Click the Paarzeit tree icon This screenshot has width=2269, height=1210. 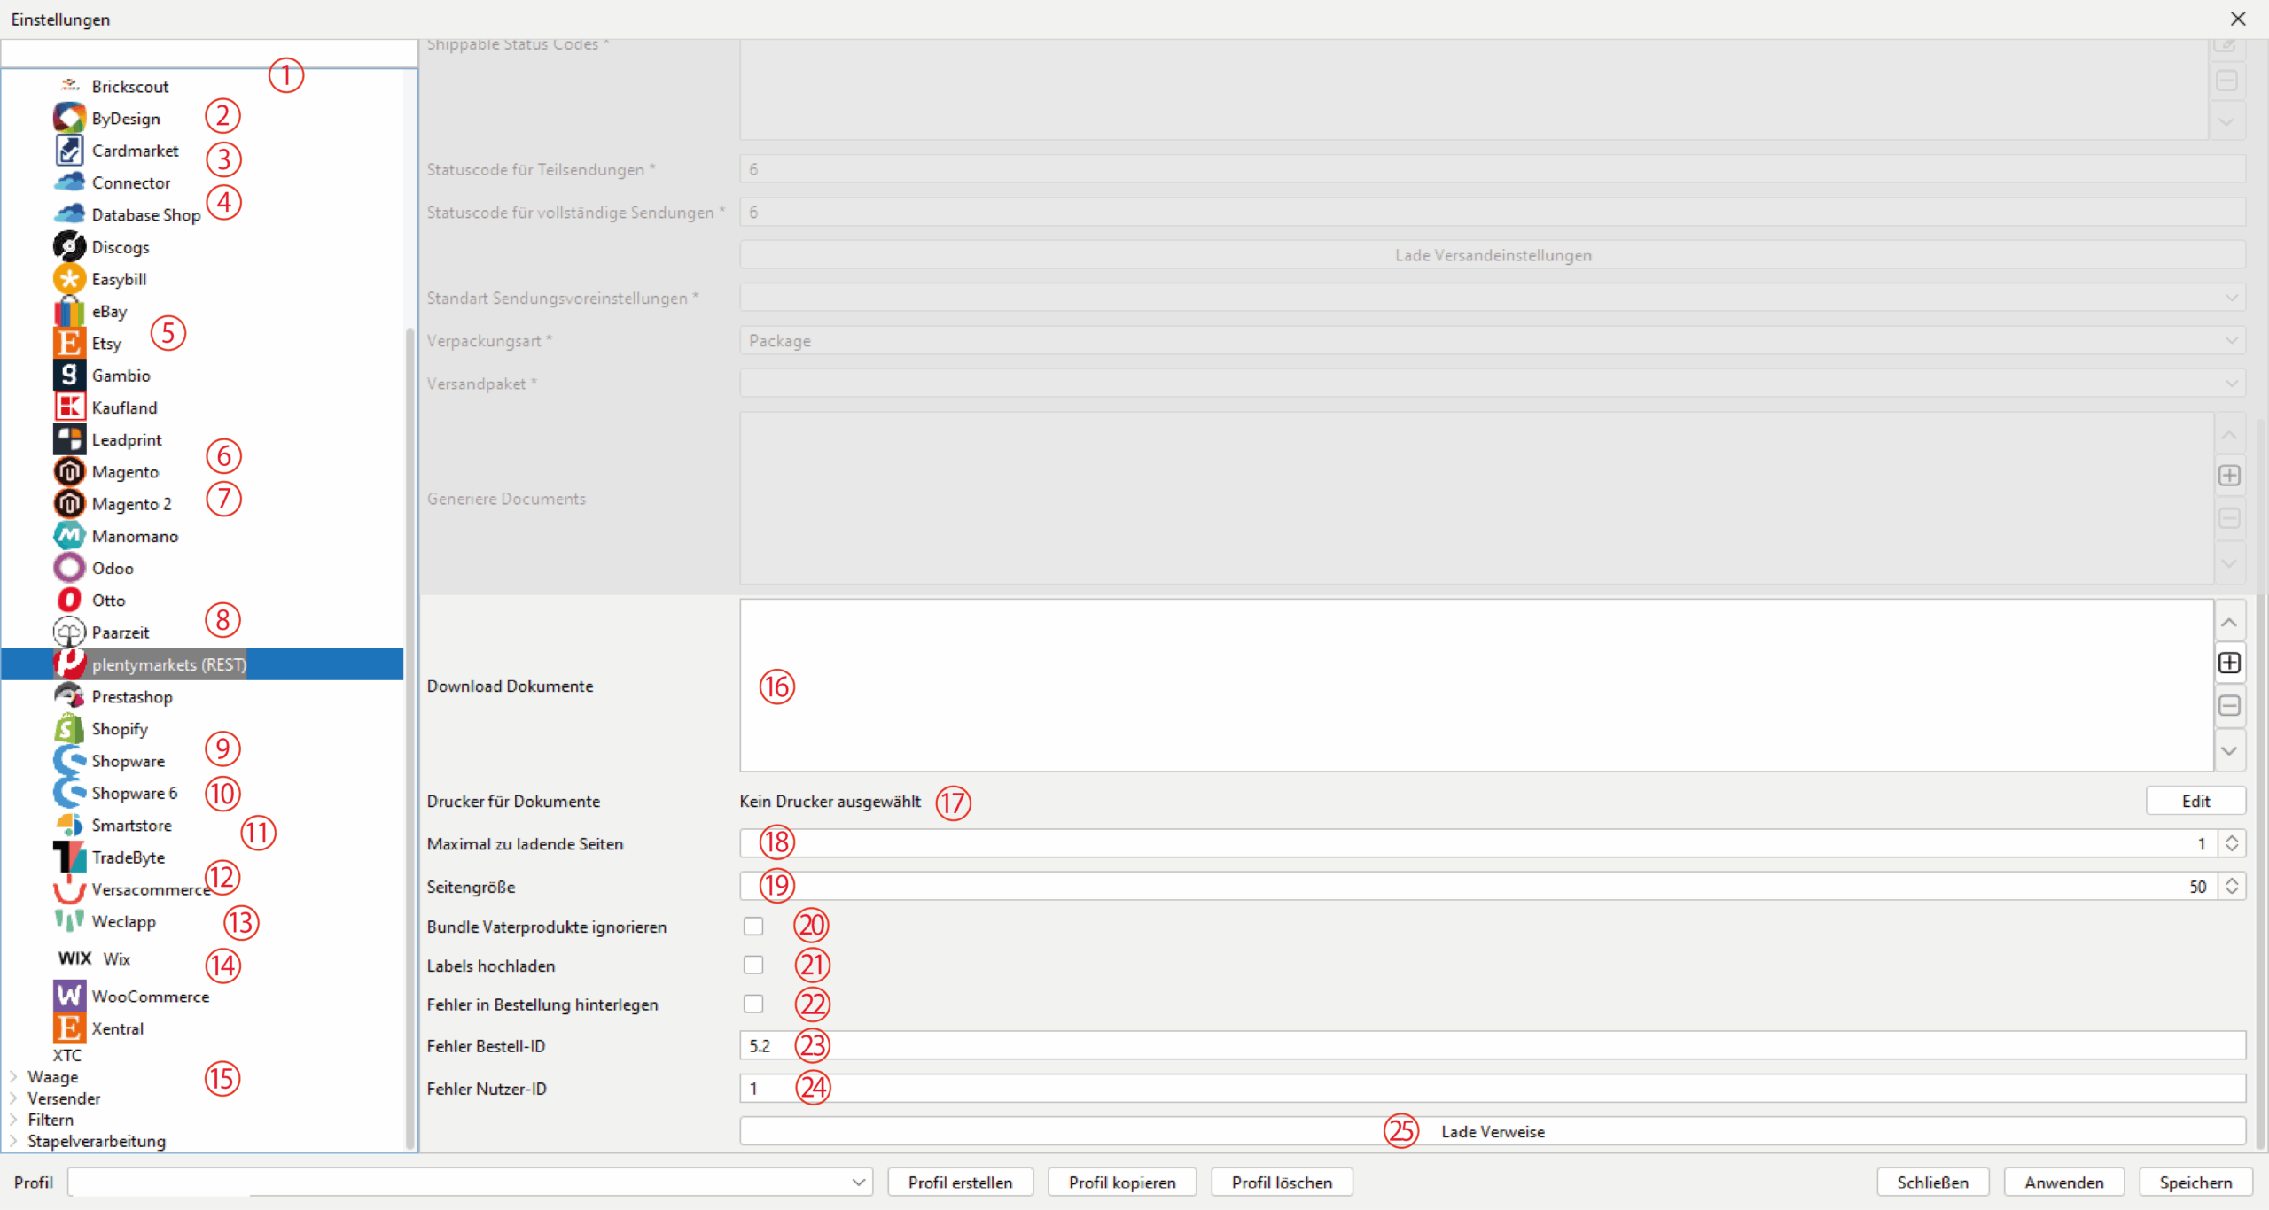click(69, 632)
